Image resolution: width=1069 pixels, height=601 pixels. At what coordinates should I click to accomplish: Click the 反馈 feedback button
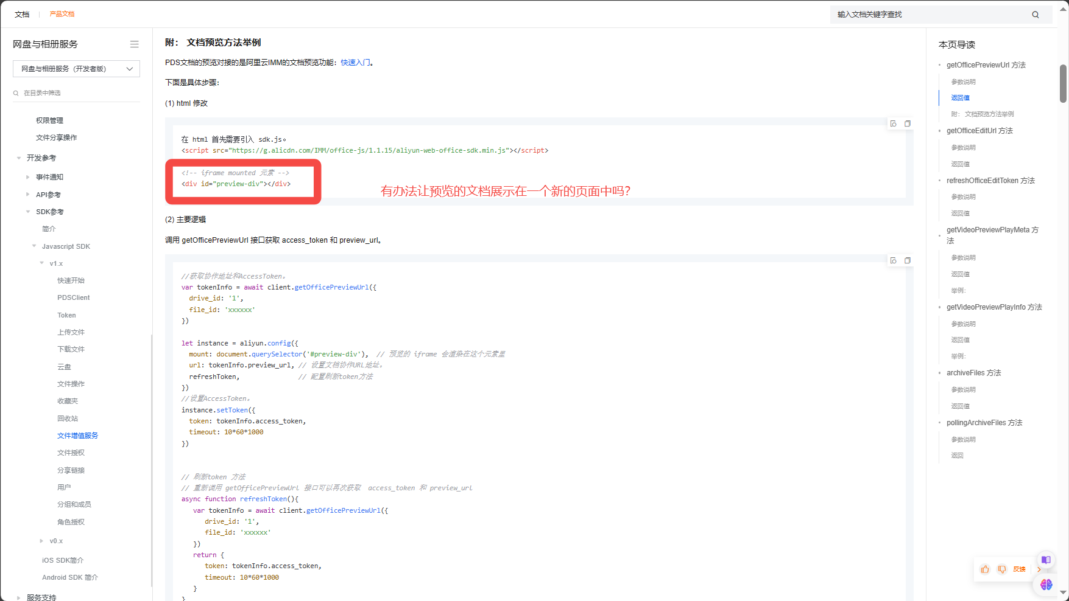1020,569
